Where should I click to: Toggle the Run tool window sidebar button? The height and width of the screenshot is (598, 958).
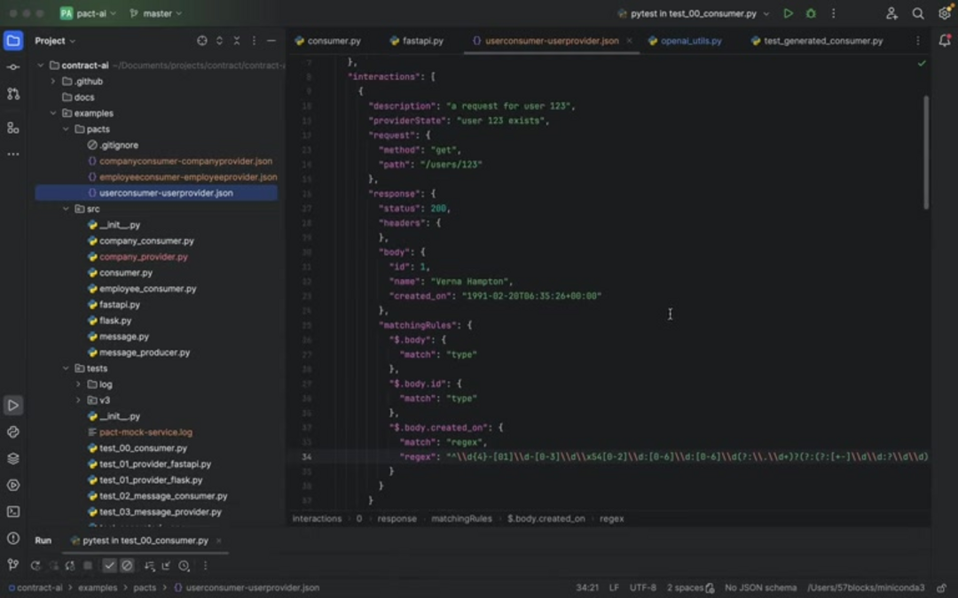(13, 406)
